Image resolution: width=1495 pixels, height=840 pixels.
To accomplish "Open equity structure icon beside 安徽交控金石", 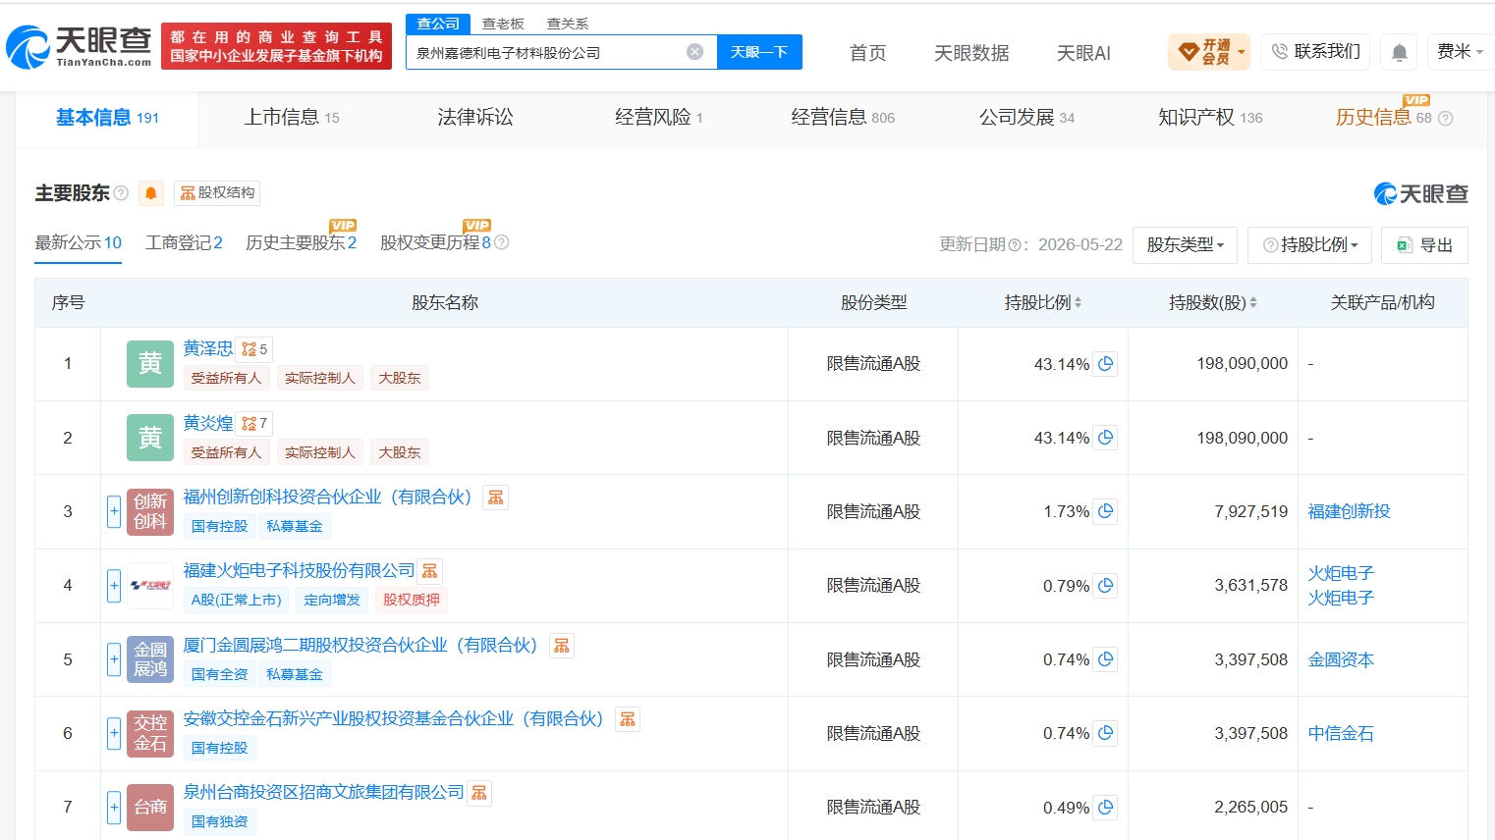I will coord(628,719).
